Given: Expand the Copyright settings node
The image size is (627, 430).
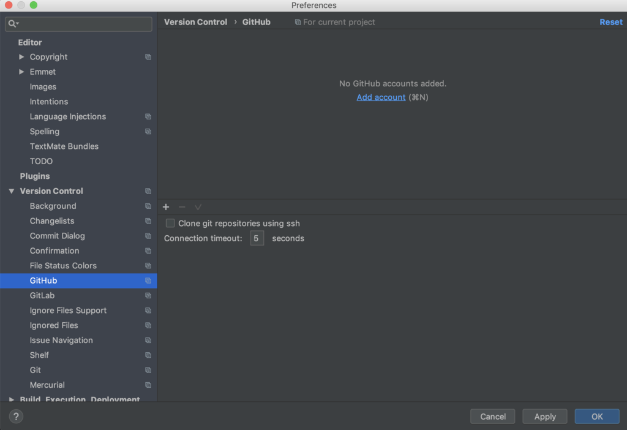Looking at the screenshot, I should click(21, 57).
